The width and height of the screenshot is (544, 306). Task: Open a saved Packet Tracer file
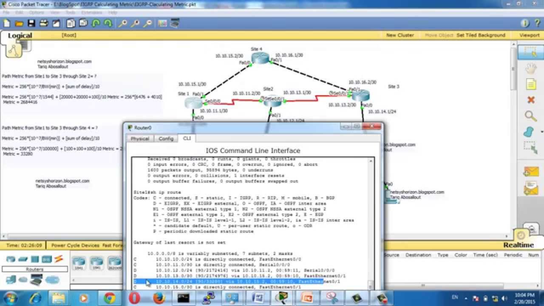coord(19,23)
